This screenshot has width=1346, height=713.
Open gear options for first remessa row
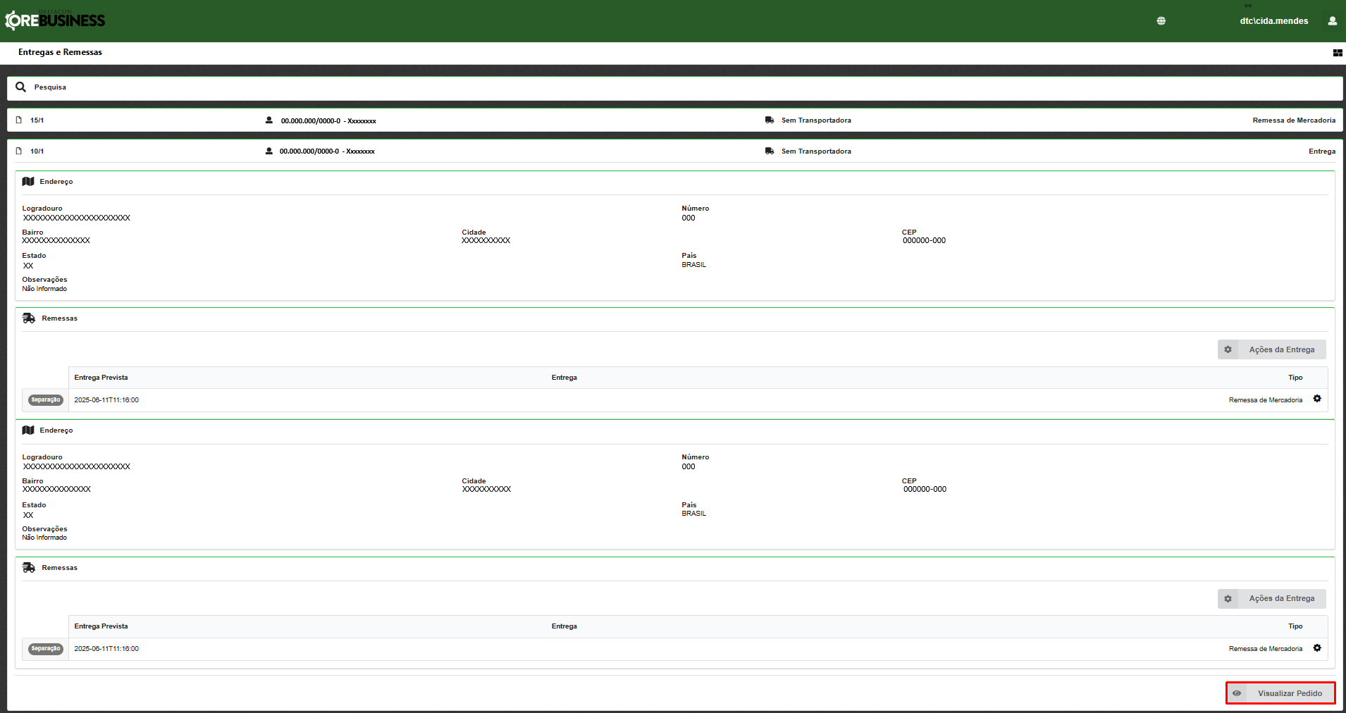coord(1316,399)
